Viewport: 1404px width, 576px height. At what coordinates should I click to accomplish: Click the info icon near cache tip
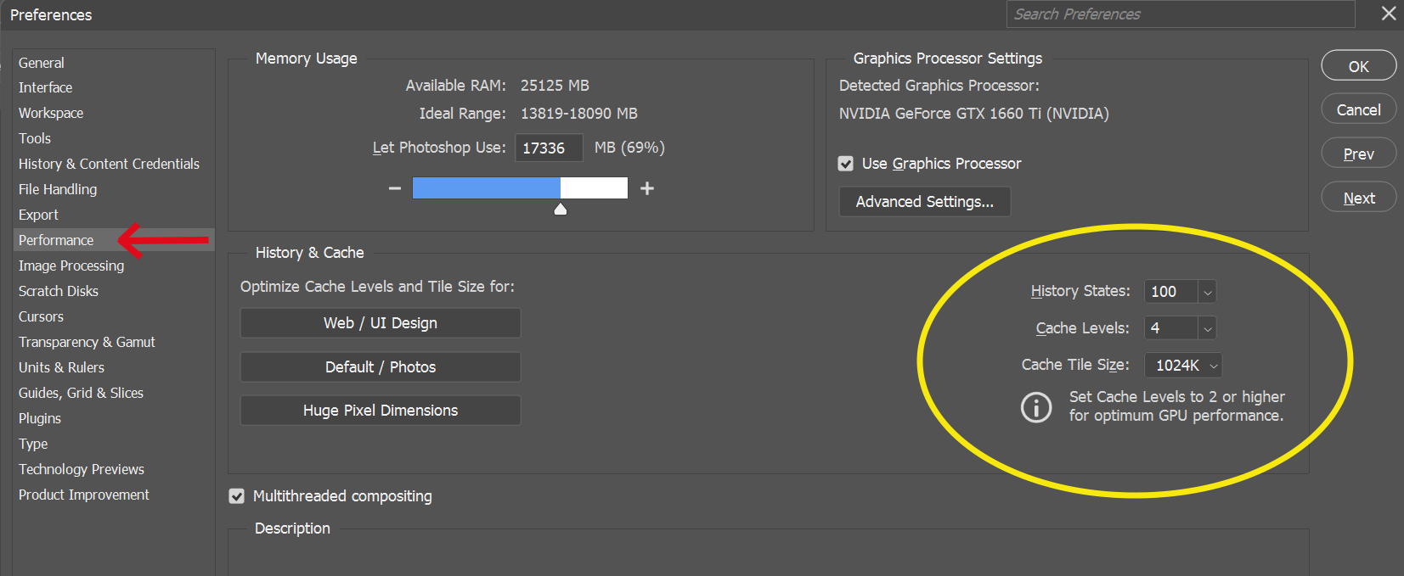[1035, 407]
